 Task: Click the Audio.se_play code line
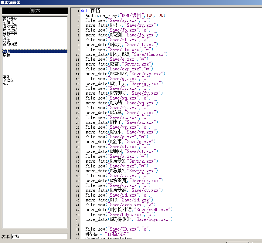click(x=125, y=15)
